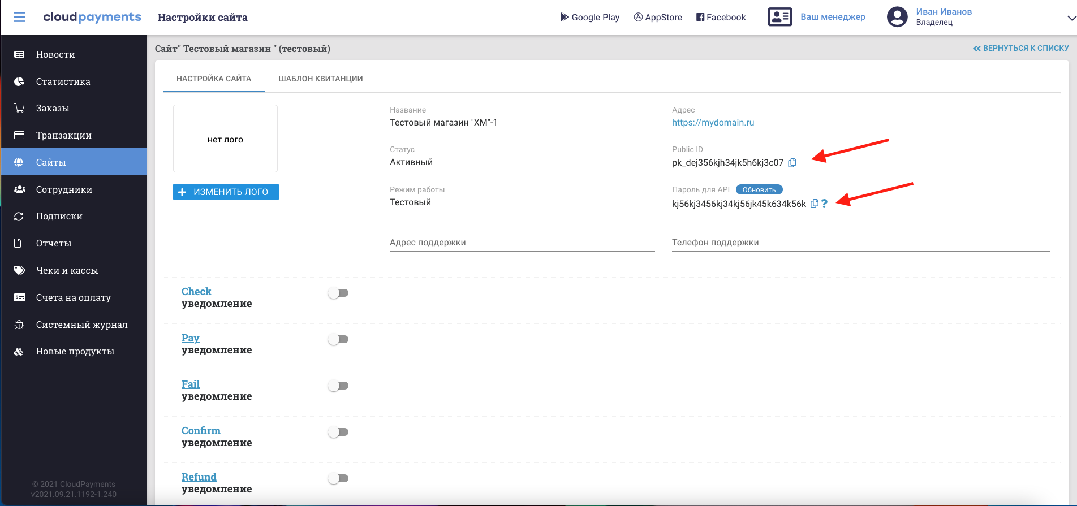Open the hamburger menu icon
Viewport: 1077px width, 506px height.
19,17
